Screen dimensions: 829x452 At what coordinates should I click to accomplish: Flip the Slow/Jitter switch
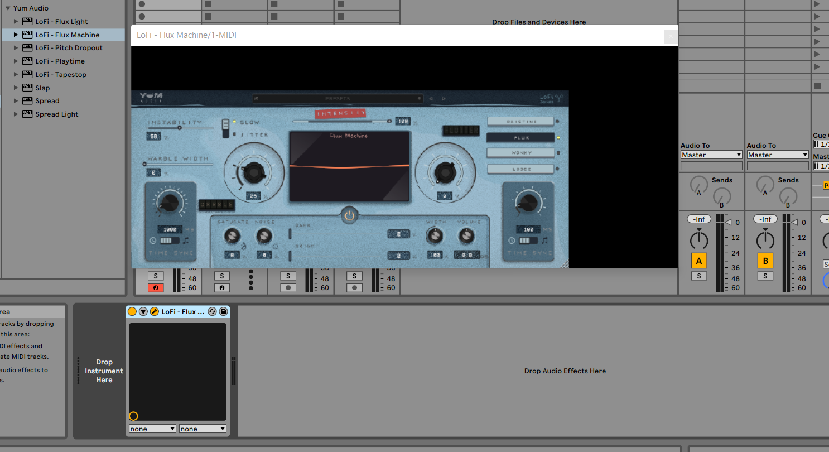[x=226, y=128]
